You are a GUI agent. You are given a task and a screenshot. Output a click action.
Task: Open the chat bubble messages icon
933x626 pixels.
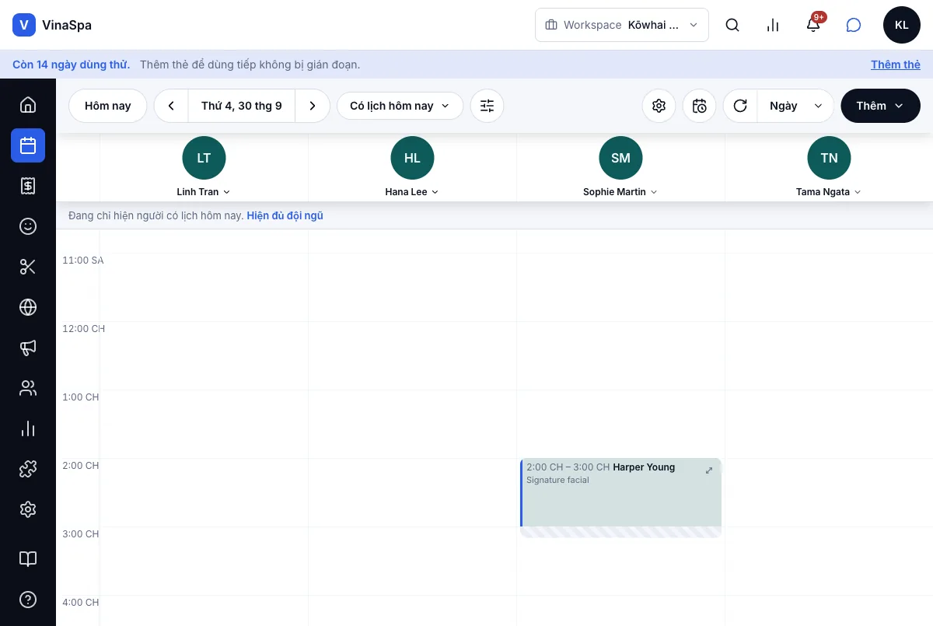coord(854,25)
